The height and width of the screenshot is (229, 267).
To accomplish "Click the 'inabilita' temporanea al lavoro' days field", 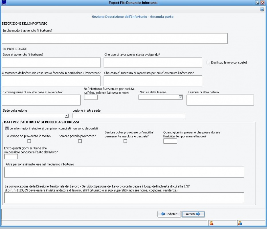I will 170,141.
